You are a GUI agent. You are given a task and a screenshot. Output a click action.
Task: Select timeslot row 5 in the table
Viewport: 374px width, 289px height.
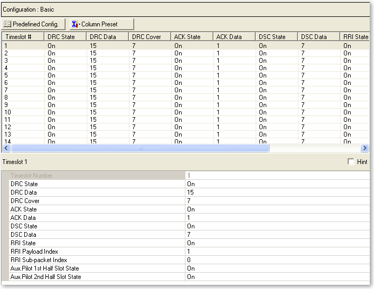pos(186,75)
